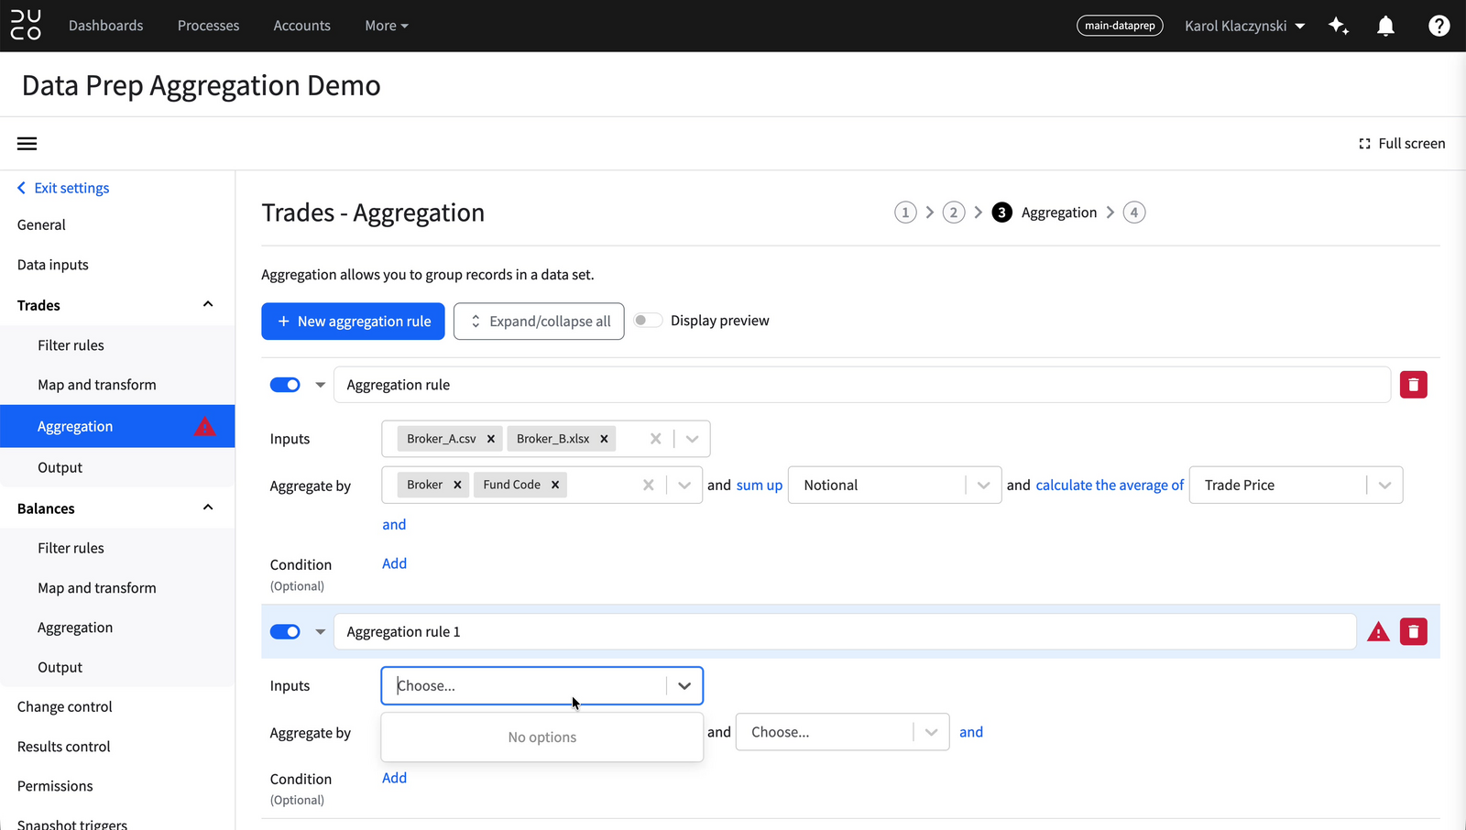Click the main-dataprep environment badge
Viewport: 1466px width, 830px height.
click(x=1120, y=26)
